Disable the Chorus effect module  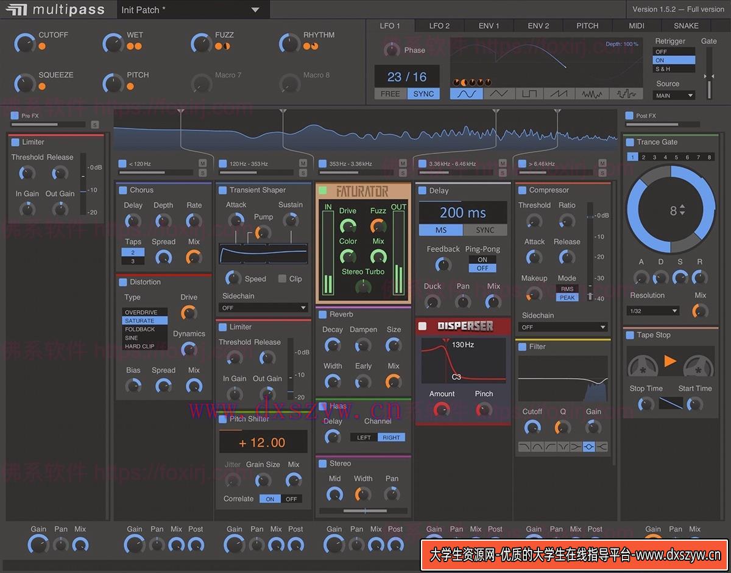(123, 190)
